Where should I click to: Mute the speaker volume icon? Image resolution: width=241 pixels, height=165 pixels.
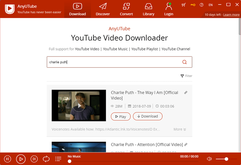[x=209, y=159]
